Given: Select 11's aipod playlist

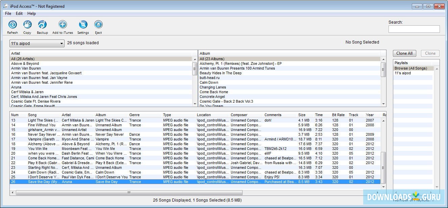Looking at the screenshot, I should 402,73.
